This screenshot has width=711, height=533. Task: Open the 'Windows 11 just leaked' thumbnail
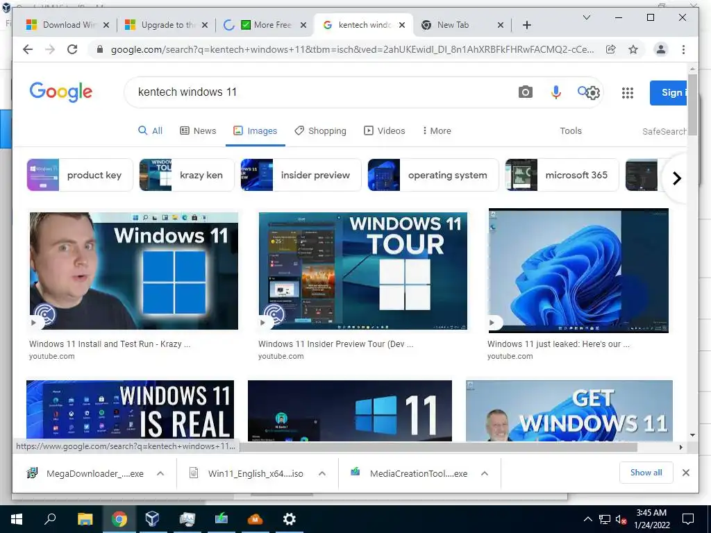click(578, 271)
